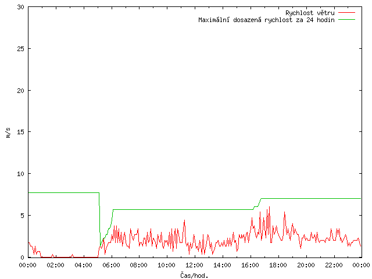372x279 pixels.
Task: Click the leftmost 00:00 time label
Action: (28, 265)
